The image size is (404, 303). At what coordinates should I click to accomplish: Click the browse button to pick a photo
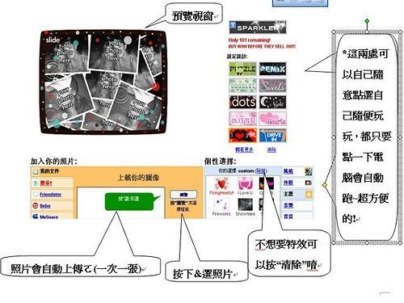(183, 195)
